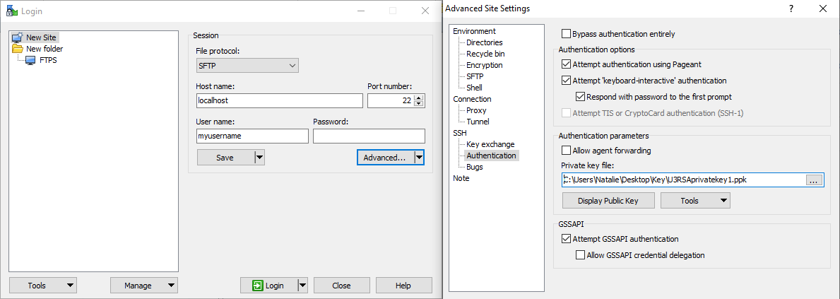Uncheck Attempt GSSAPI authentication
This screenshot has width=840, height=299.
click(566, 239)
